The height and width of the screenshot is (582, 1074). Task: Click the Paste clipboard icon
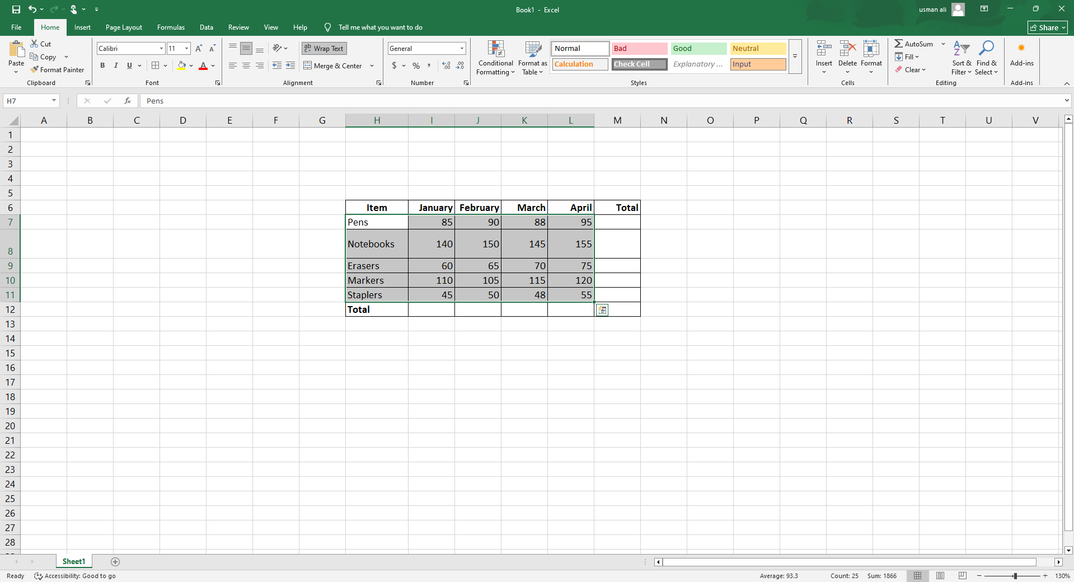16,49
